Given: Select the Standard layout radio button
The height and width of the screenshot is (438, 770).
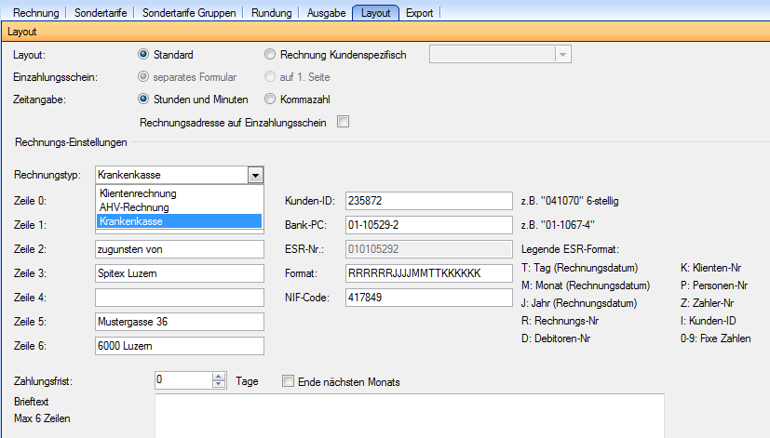Looking at the screenshot, I should (x=144, y=55).
